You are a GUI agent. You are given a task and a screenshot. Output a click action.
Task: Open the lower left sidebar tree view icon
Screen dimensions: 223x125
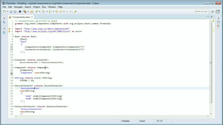pyautogui.click(x=4, y=32)
